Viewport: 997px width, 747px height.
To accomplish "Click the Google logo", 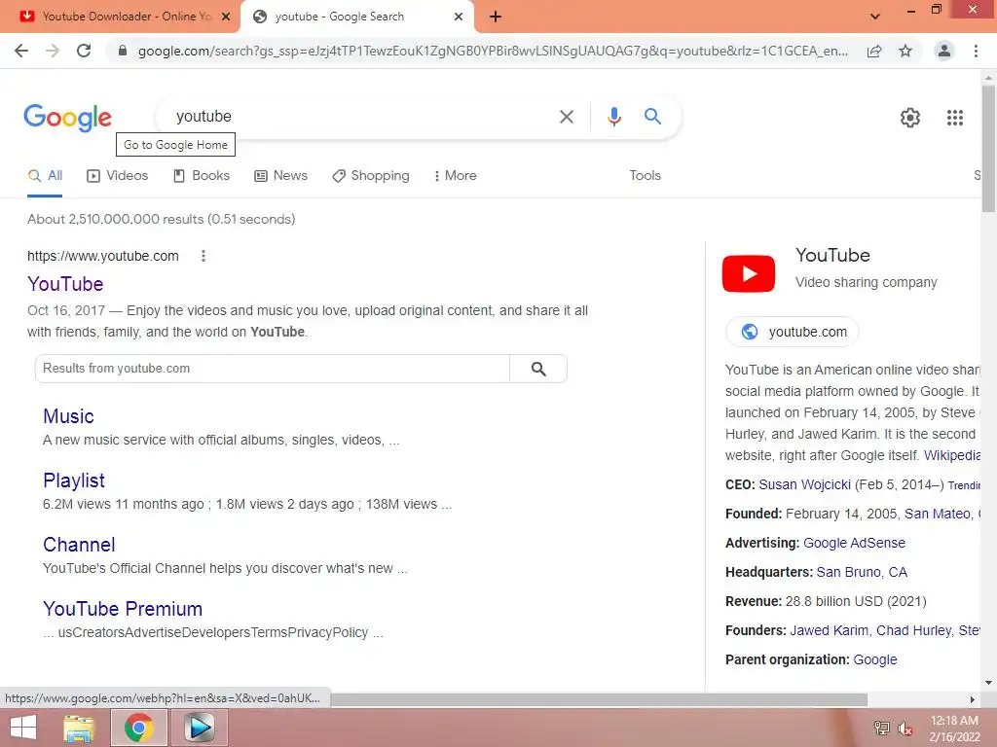I will pyautogui.click(x=68, y=117).
